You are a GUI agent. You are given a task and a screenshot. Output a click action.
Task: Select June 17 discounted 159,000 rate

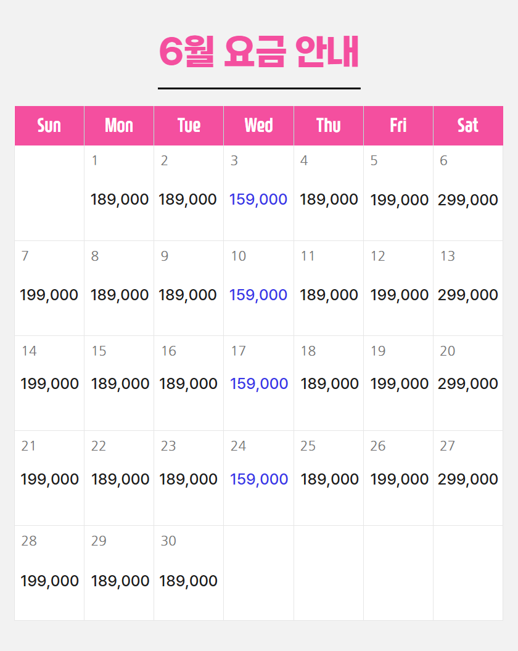point(259,383)
